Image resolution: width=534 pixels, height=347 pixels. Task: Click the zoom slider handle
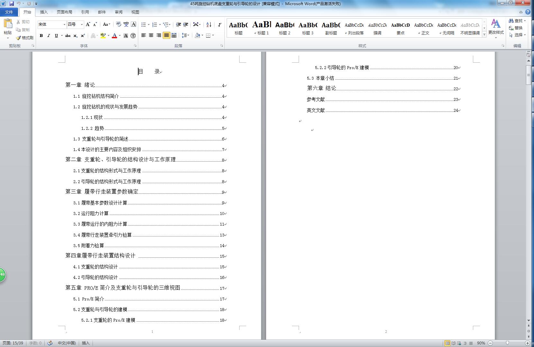pos(507,343)
